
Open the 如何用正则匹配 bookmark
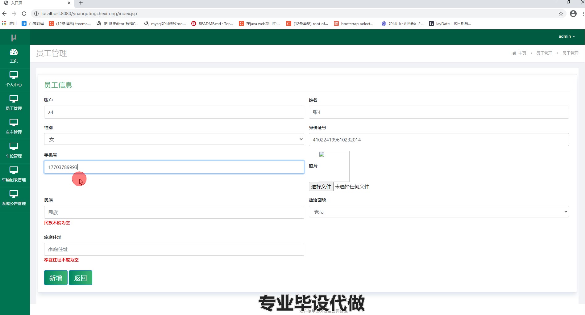point(402,23)
